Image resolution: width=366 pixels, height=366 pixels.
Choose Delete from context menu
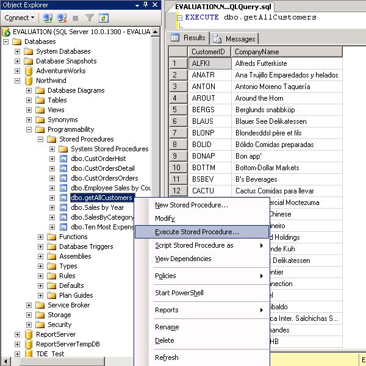pyautogui.click(x=202, y=340)
